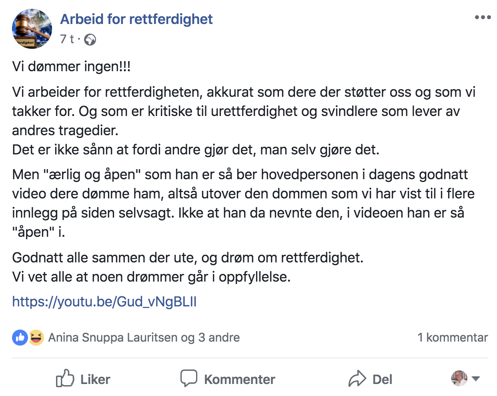Image resolution: width=497 pixels, height=396 pixels.
Task: Click the share arrow icon beside Del
Action: pos(357,378)
